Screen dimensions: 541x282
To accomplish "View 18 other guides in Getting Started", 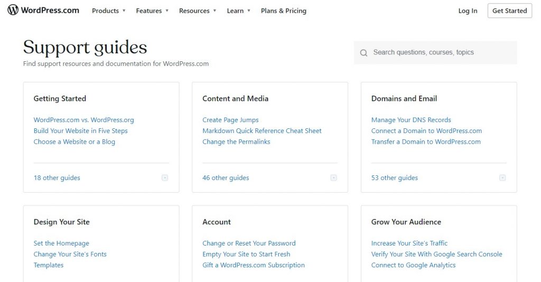I will tap(57, 178).
